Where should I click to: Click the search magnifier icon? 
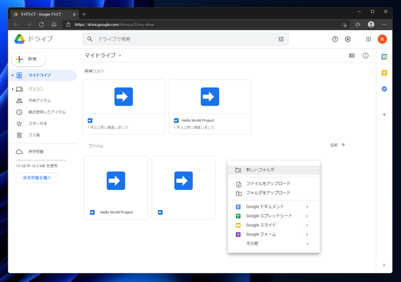pyautogui.click(x=90, y=39)
